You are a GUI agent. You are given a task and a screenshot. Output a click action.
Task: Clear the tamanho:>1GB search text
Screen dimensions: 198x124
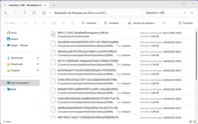[x=185, y=13]
